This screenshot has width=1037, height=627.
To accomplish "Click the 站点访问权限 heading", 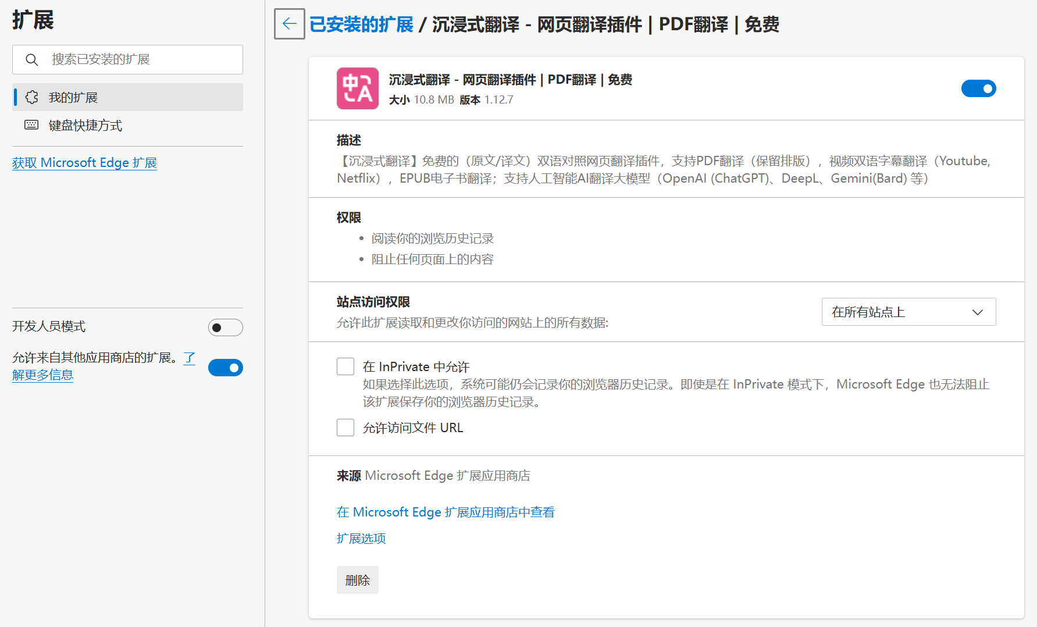I will point(373,302).
